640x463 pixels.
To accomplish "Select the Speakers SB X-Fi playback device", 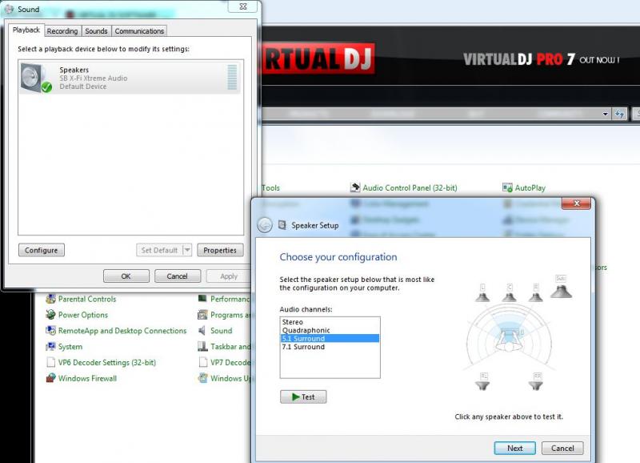I will tap(130, 78).
